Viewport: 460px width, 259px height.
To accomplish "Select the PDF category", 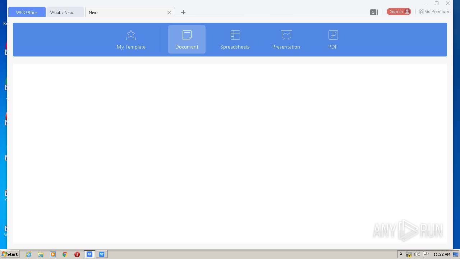I will pyautogui.click(x=333, y=40).
